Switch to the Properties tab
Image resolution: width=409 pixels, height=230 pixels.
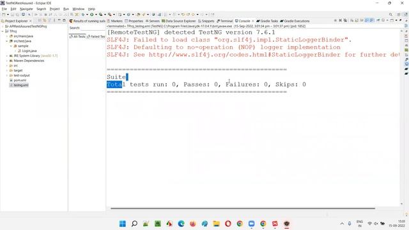pyautogui.click(x=134, y=21)
